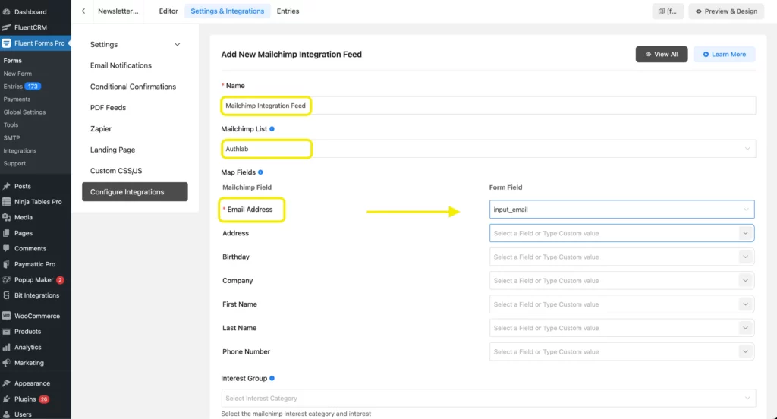This screenshot has width=777, height=419.
Task: Click the Dashboard icon in WordPress sidebar
Action: [x=6, y=11]
